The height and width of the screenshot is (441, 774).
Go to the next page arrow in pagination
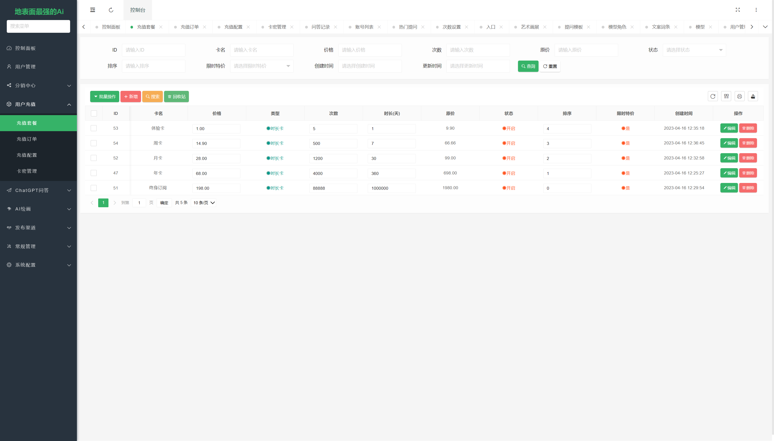[x=114, y=203]
